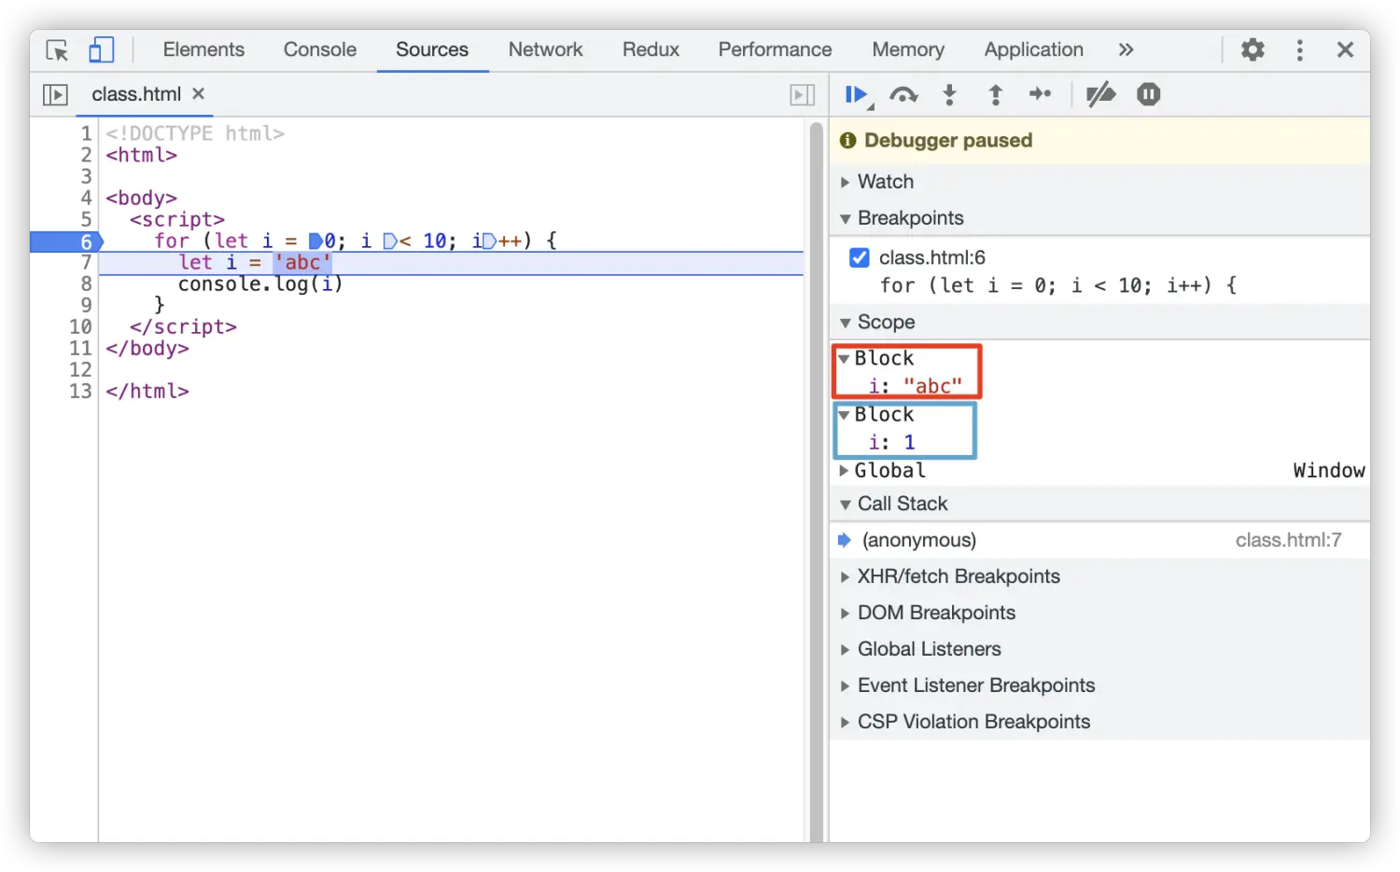Open the Network tab

click(x=545, y=49)
